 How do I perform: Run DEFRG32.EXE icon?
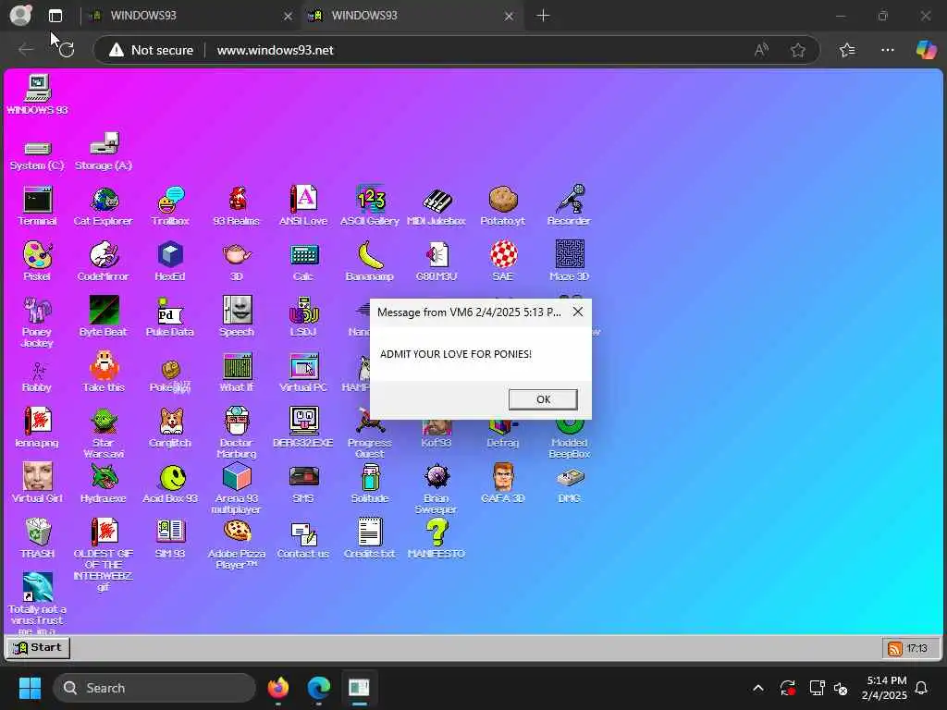click(303, 427)
